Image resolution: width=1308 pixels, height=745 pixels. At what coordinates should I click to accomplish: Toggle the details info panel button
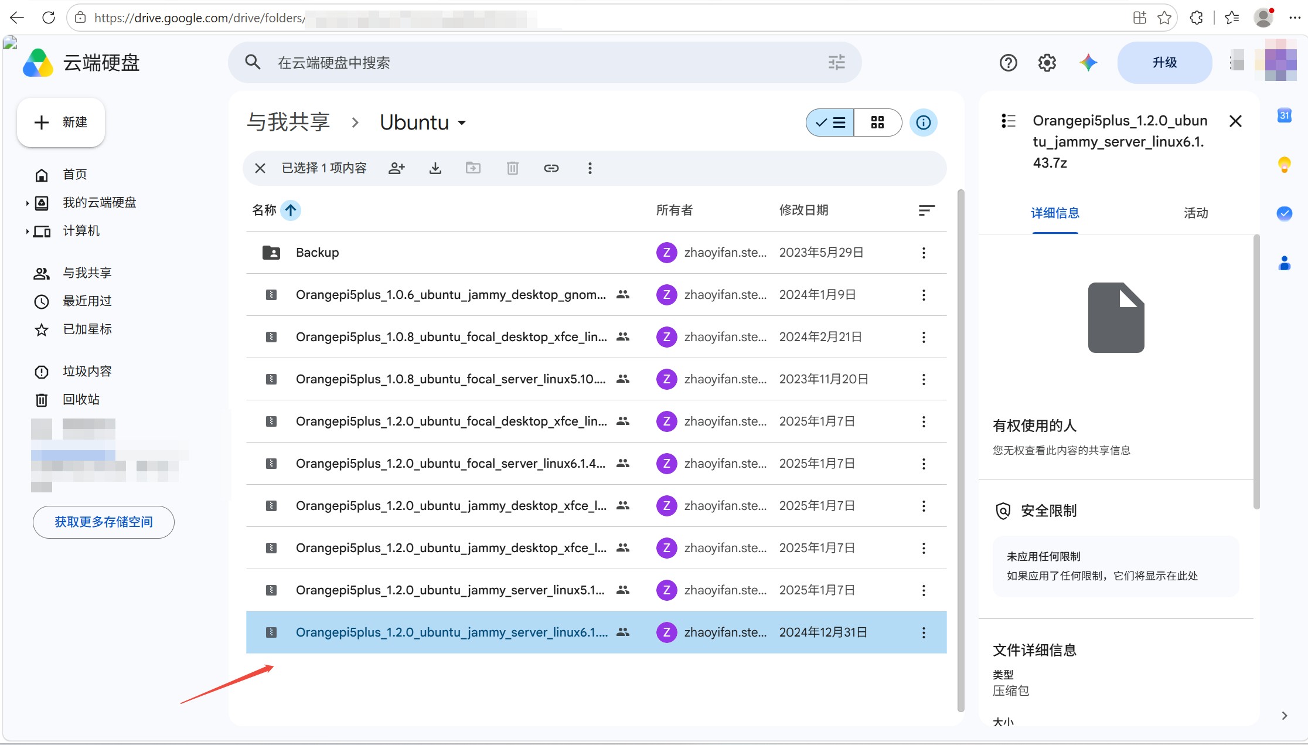point(924,123)
